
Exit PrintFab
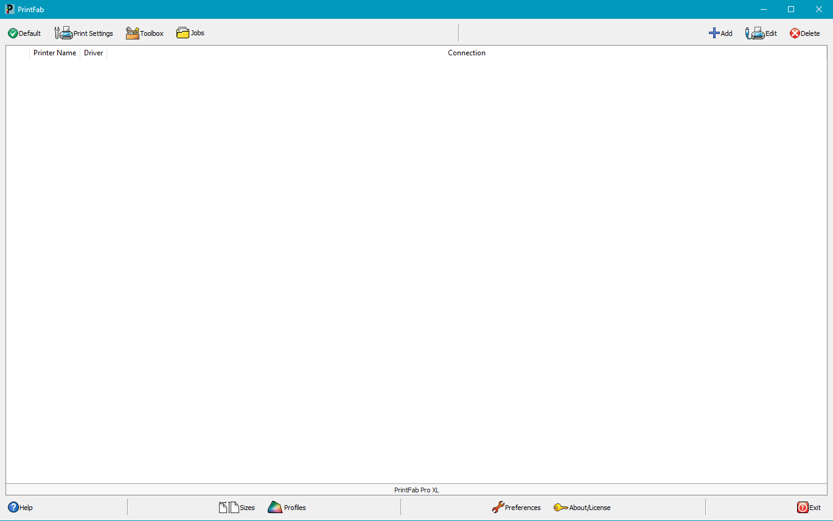pos(809,508)
